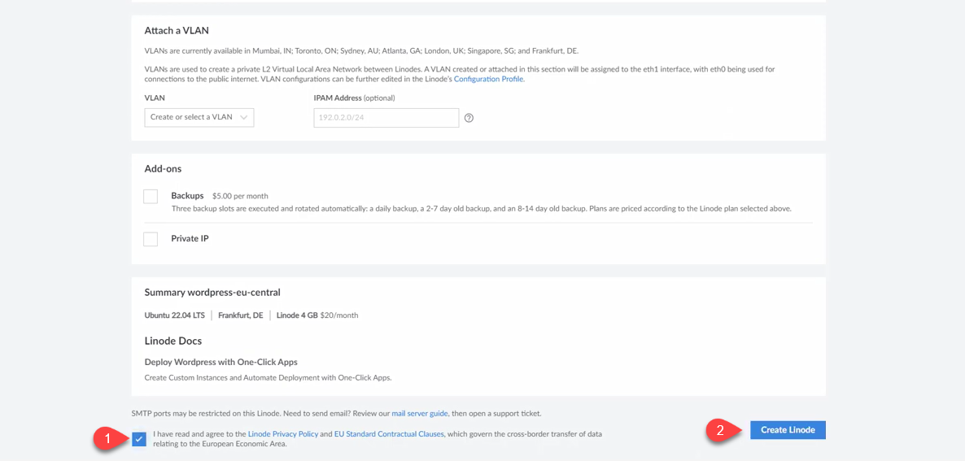Open the Linode Privacy Policy link
This screenshot has height=461, width=965.
pos(283,434)
